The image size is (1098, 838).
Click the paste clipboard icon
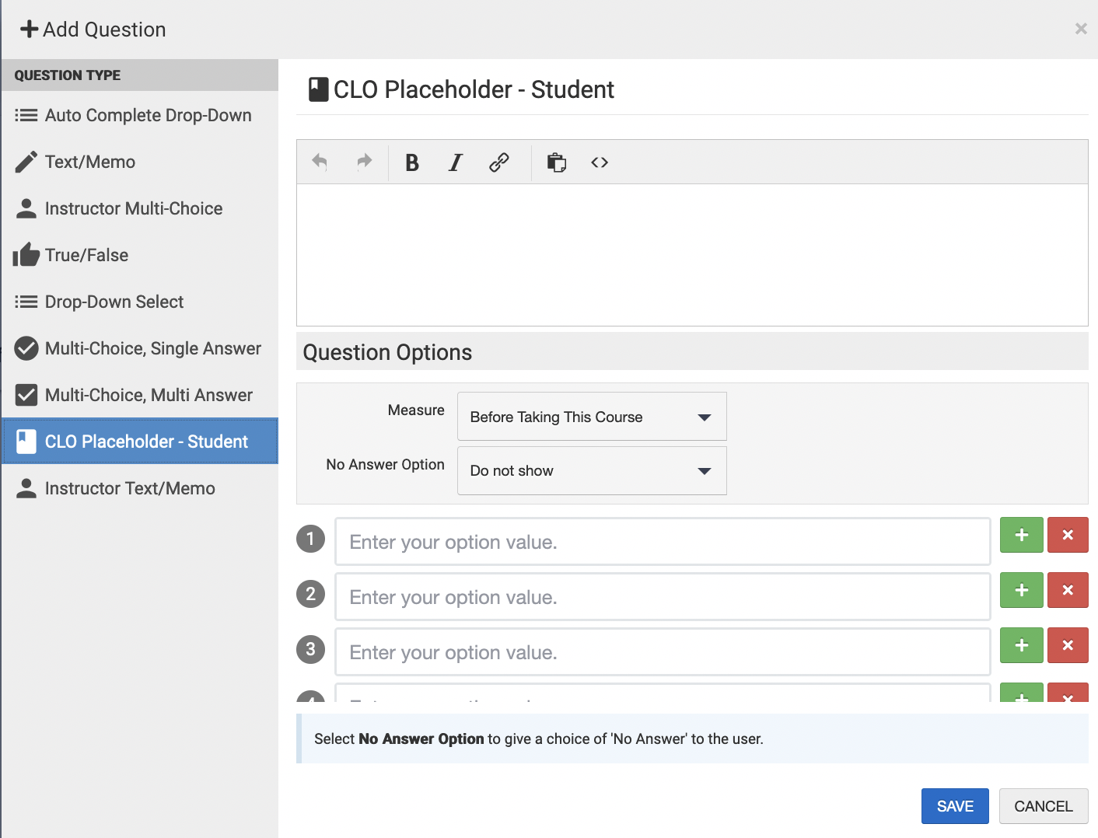(556, 162)
